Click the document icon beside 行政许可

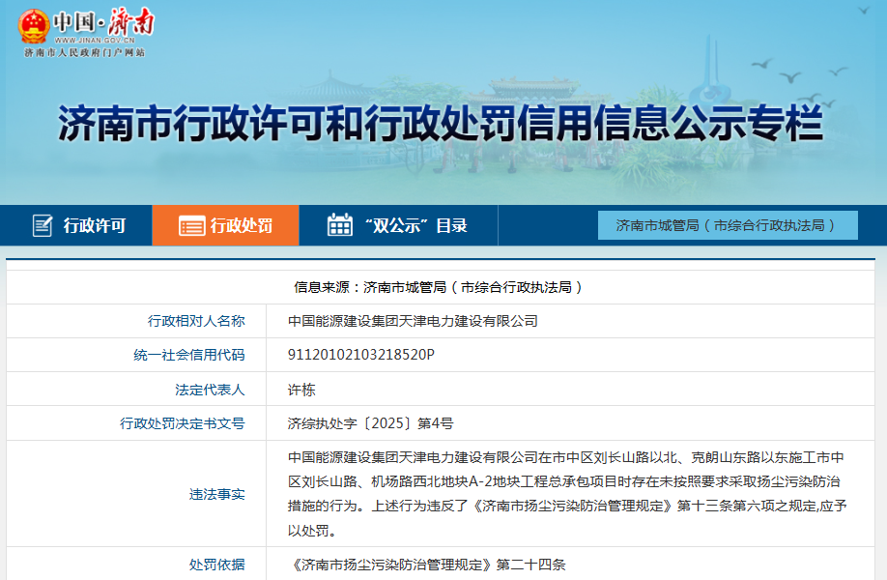[43, 225]
